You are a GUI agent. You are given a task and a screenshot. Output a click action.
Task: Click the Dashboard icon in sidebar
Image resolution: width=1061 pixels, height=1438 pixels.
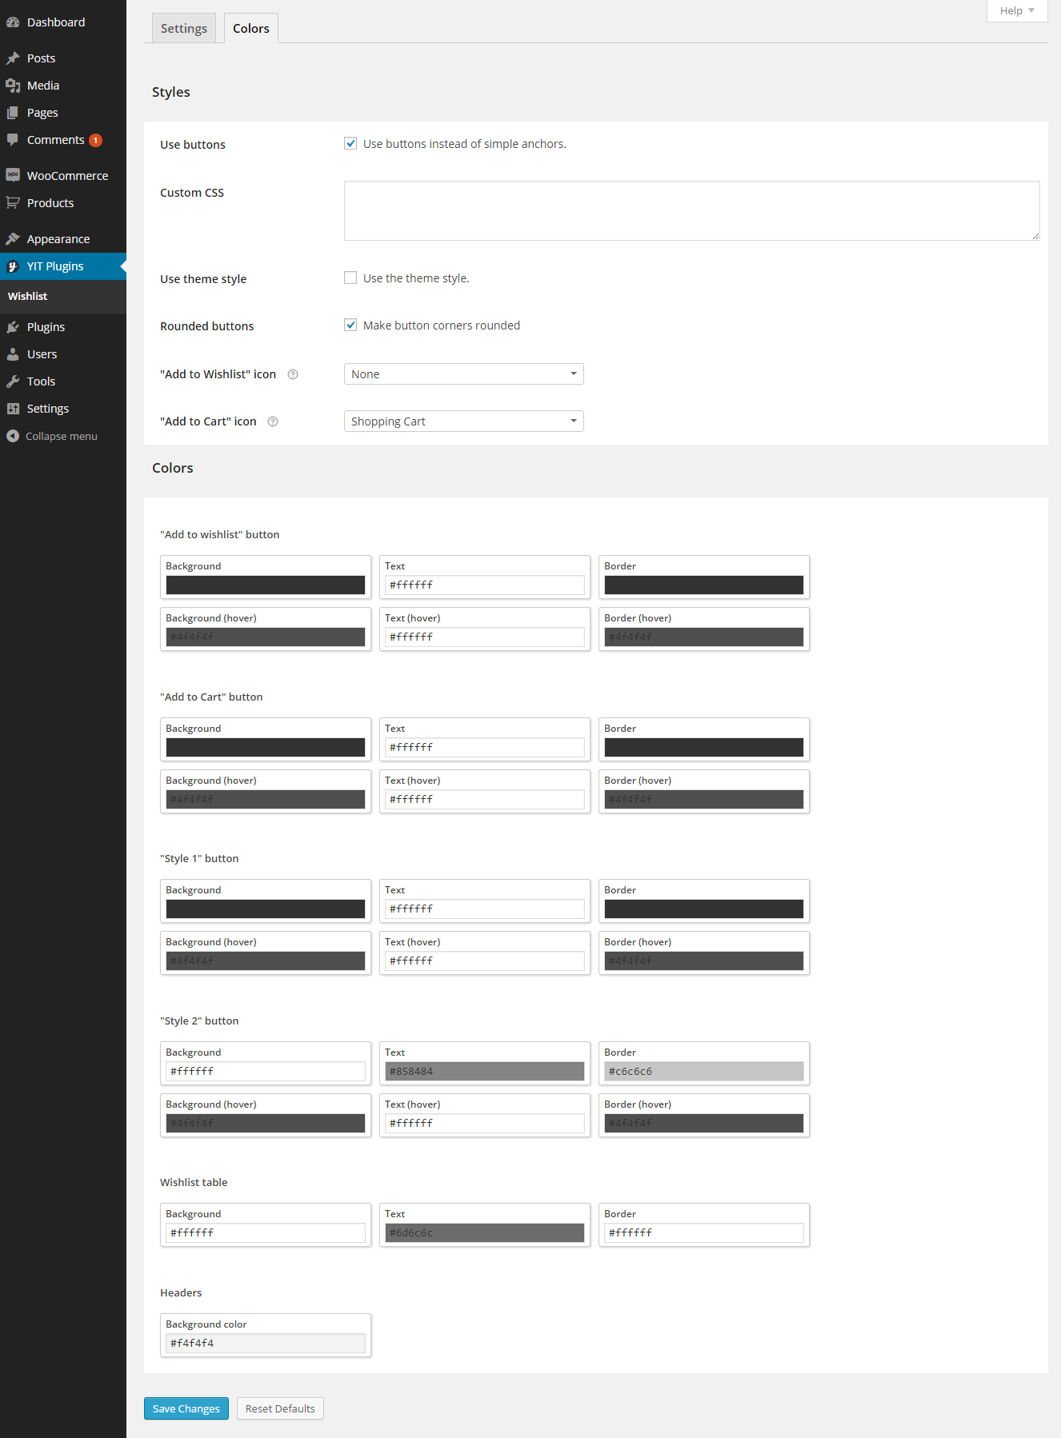pyautogui.click(x=13, y=22)
